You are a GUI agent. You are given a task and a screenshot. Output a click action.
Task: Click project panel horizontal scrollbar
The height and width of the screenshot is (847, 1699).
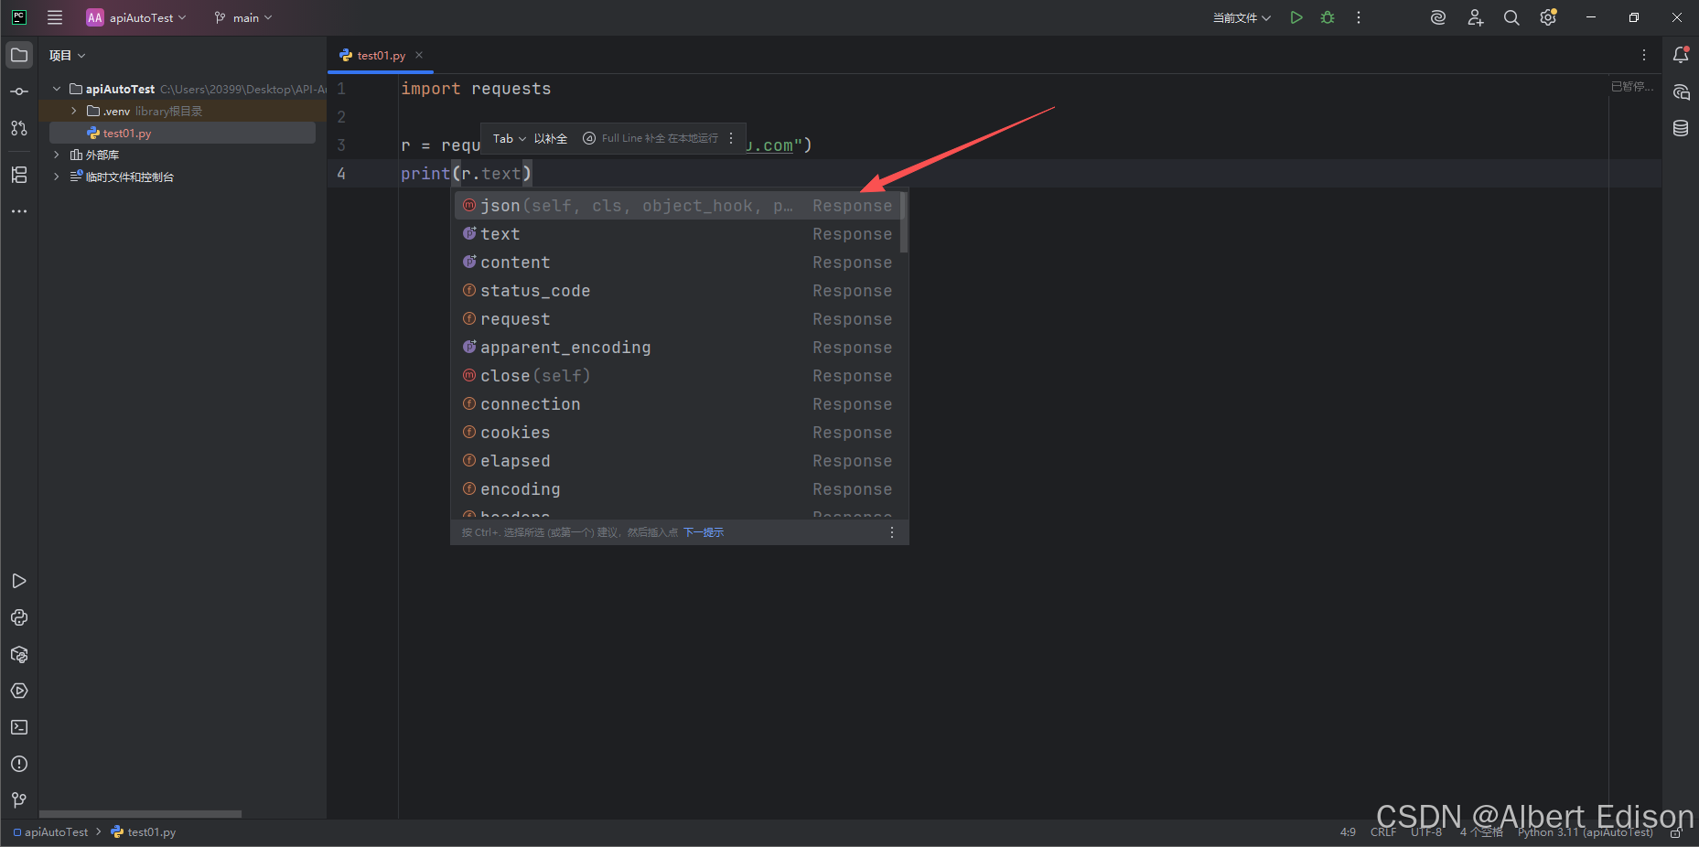point(140,813)
